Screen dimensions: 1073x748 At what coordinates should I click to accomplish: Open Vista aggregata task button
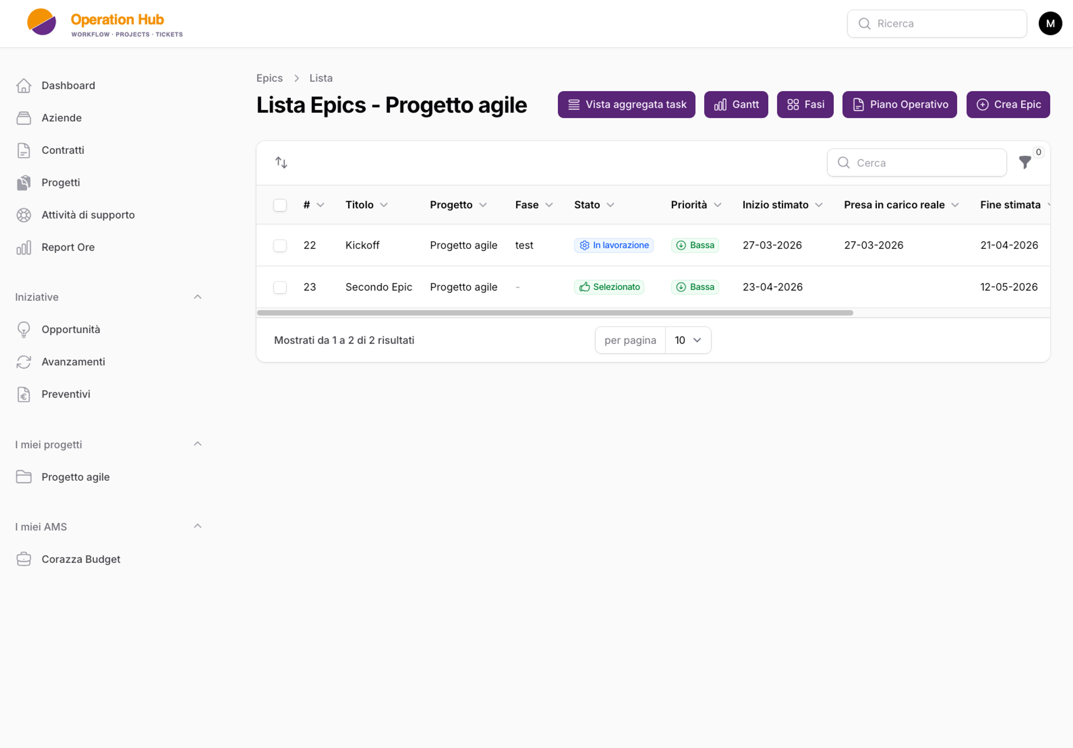[x=626, y=105]
